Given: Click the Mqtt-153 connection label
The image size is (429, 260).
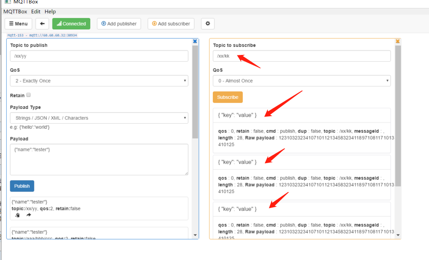Looking at the screenshot, I should [42, 35].
